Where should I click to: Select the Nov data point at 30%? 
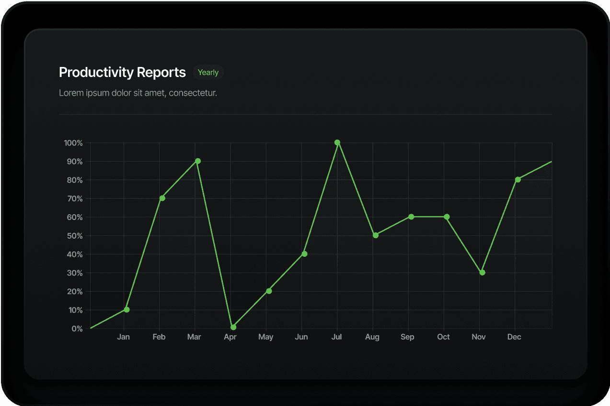(482, 273)
